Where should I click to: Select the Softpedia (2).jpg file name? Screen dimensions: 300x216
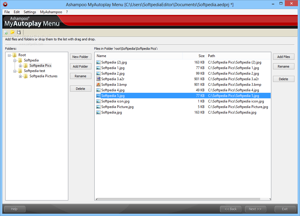(114, 62)
